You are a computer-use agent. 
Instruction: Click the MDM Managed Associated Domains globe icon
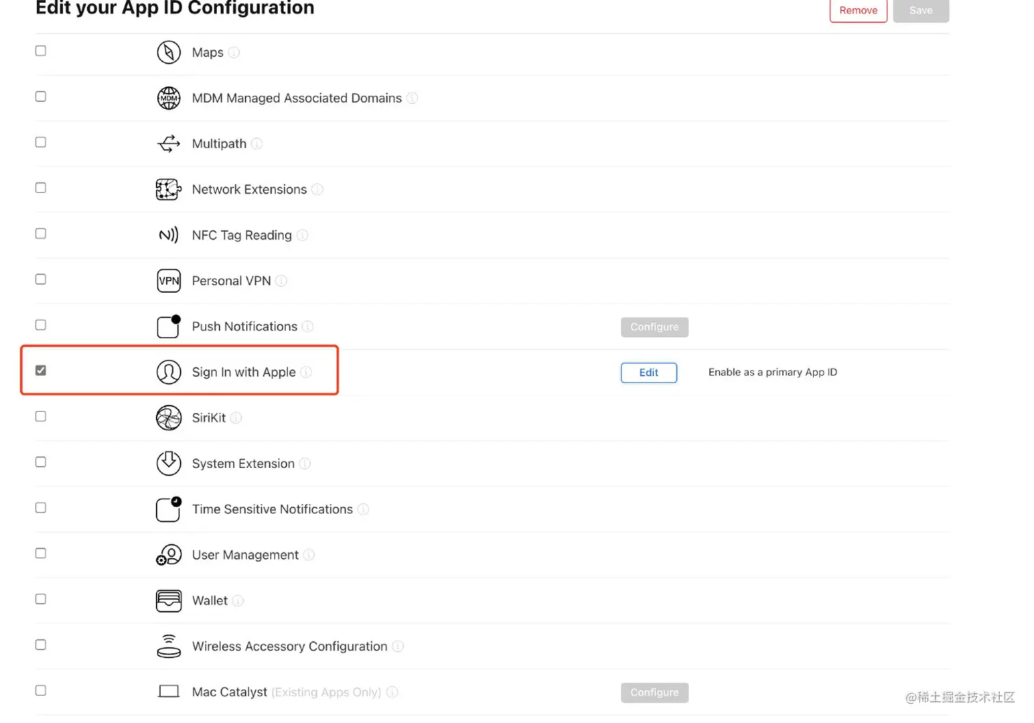[x=168, y=98]
